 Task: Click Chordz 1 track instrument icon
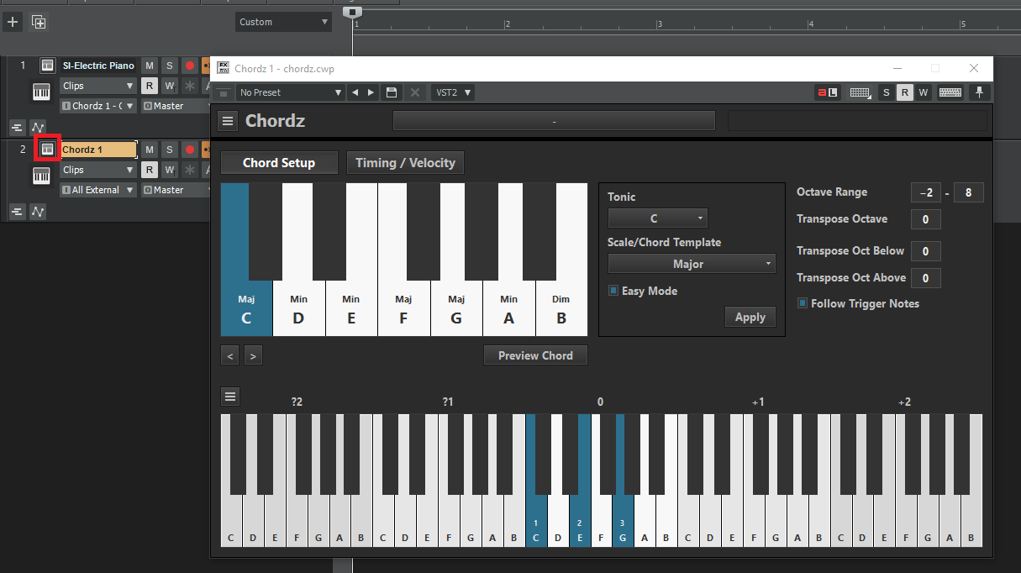pyautogui.click(x=48, y=150)
